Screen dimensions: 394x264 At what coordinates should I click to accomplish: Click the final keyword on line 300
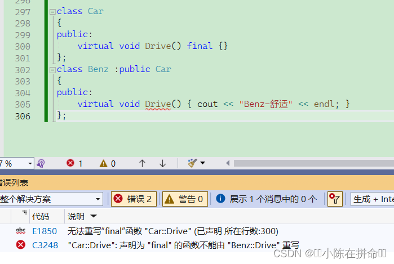click(x=200, y=46)
